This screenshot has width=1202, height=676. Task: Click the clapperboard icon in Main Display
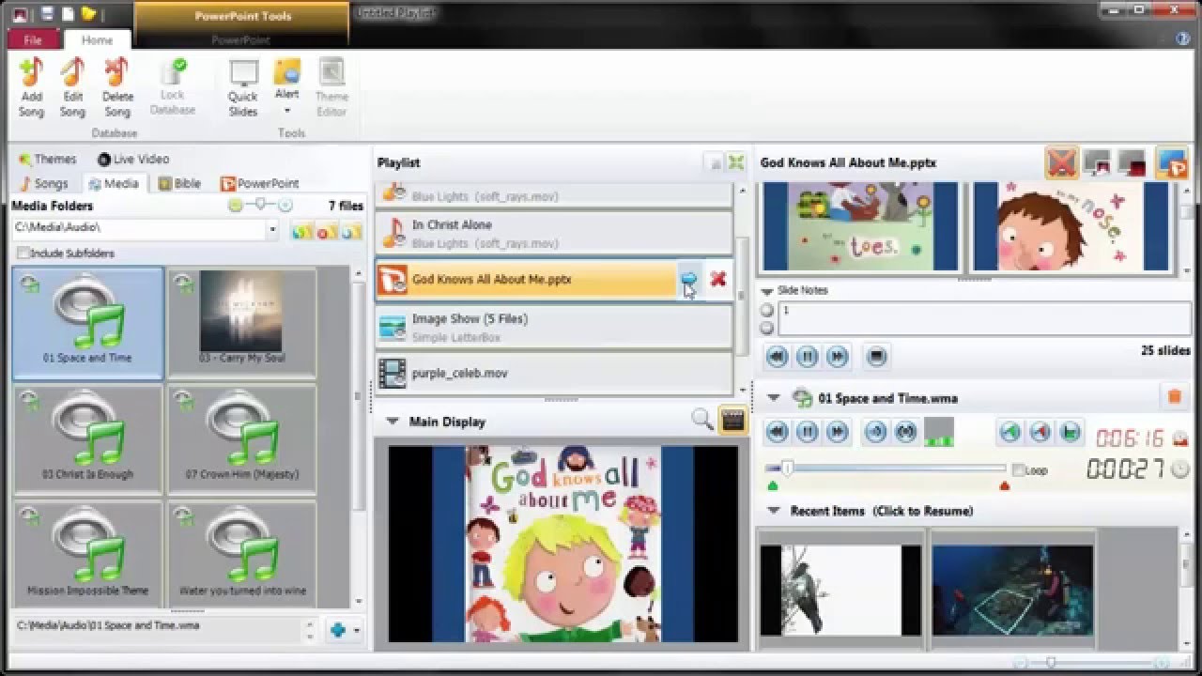pos(732,421)
